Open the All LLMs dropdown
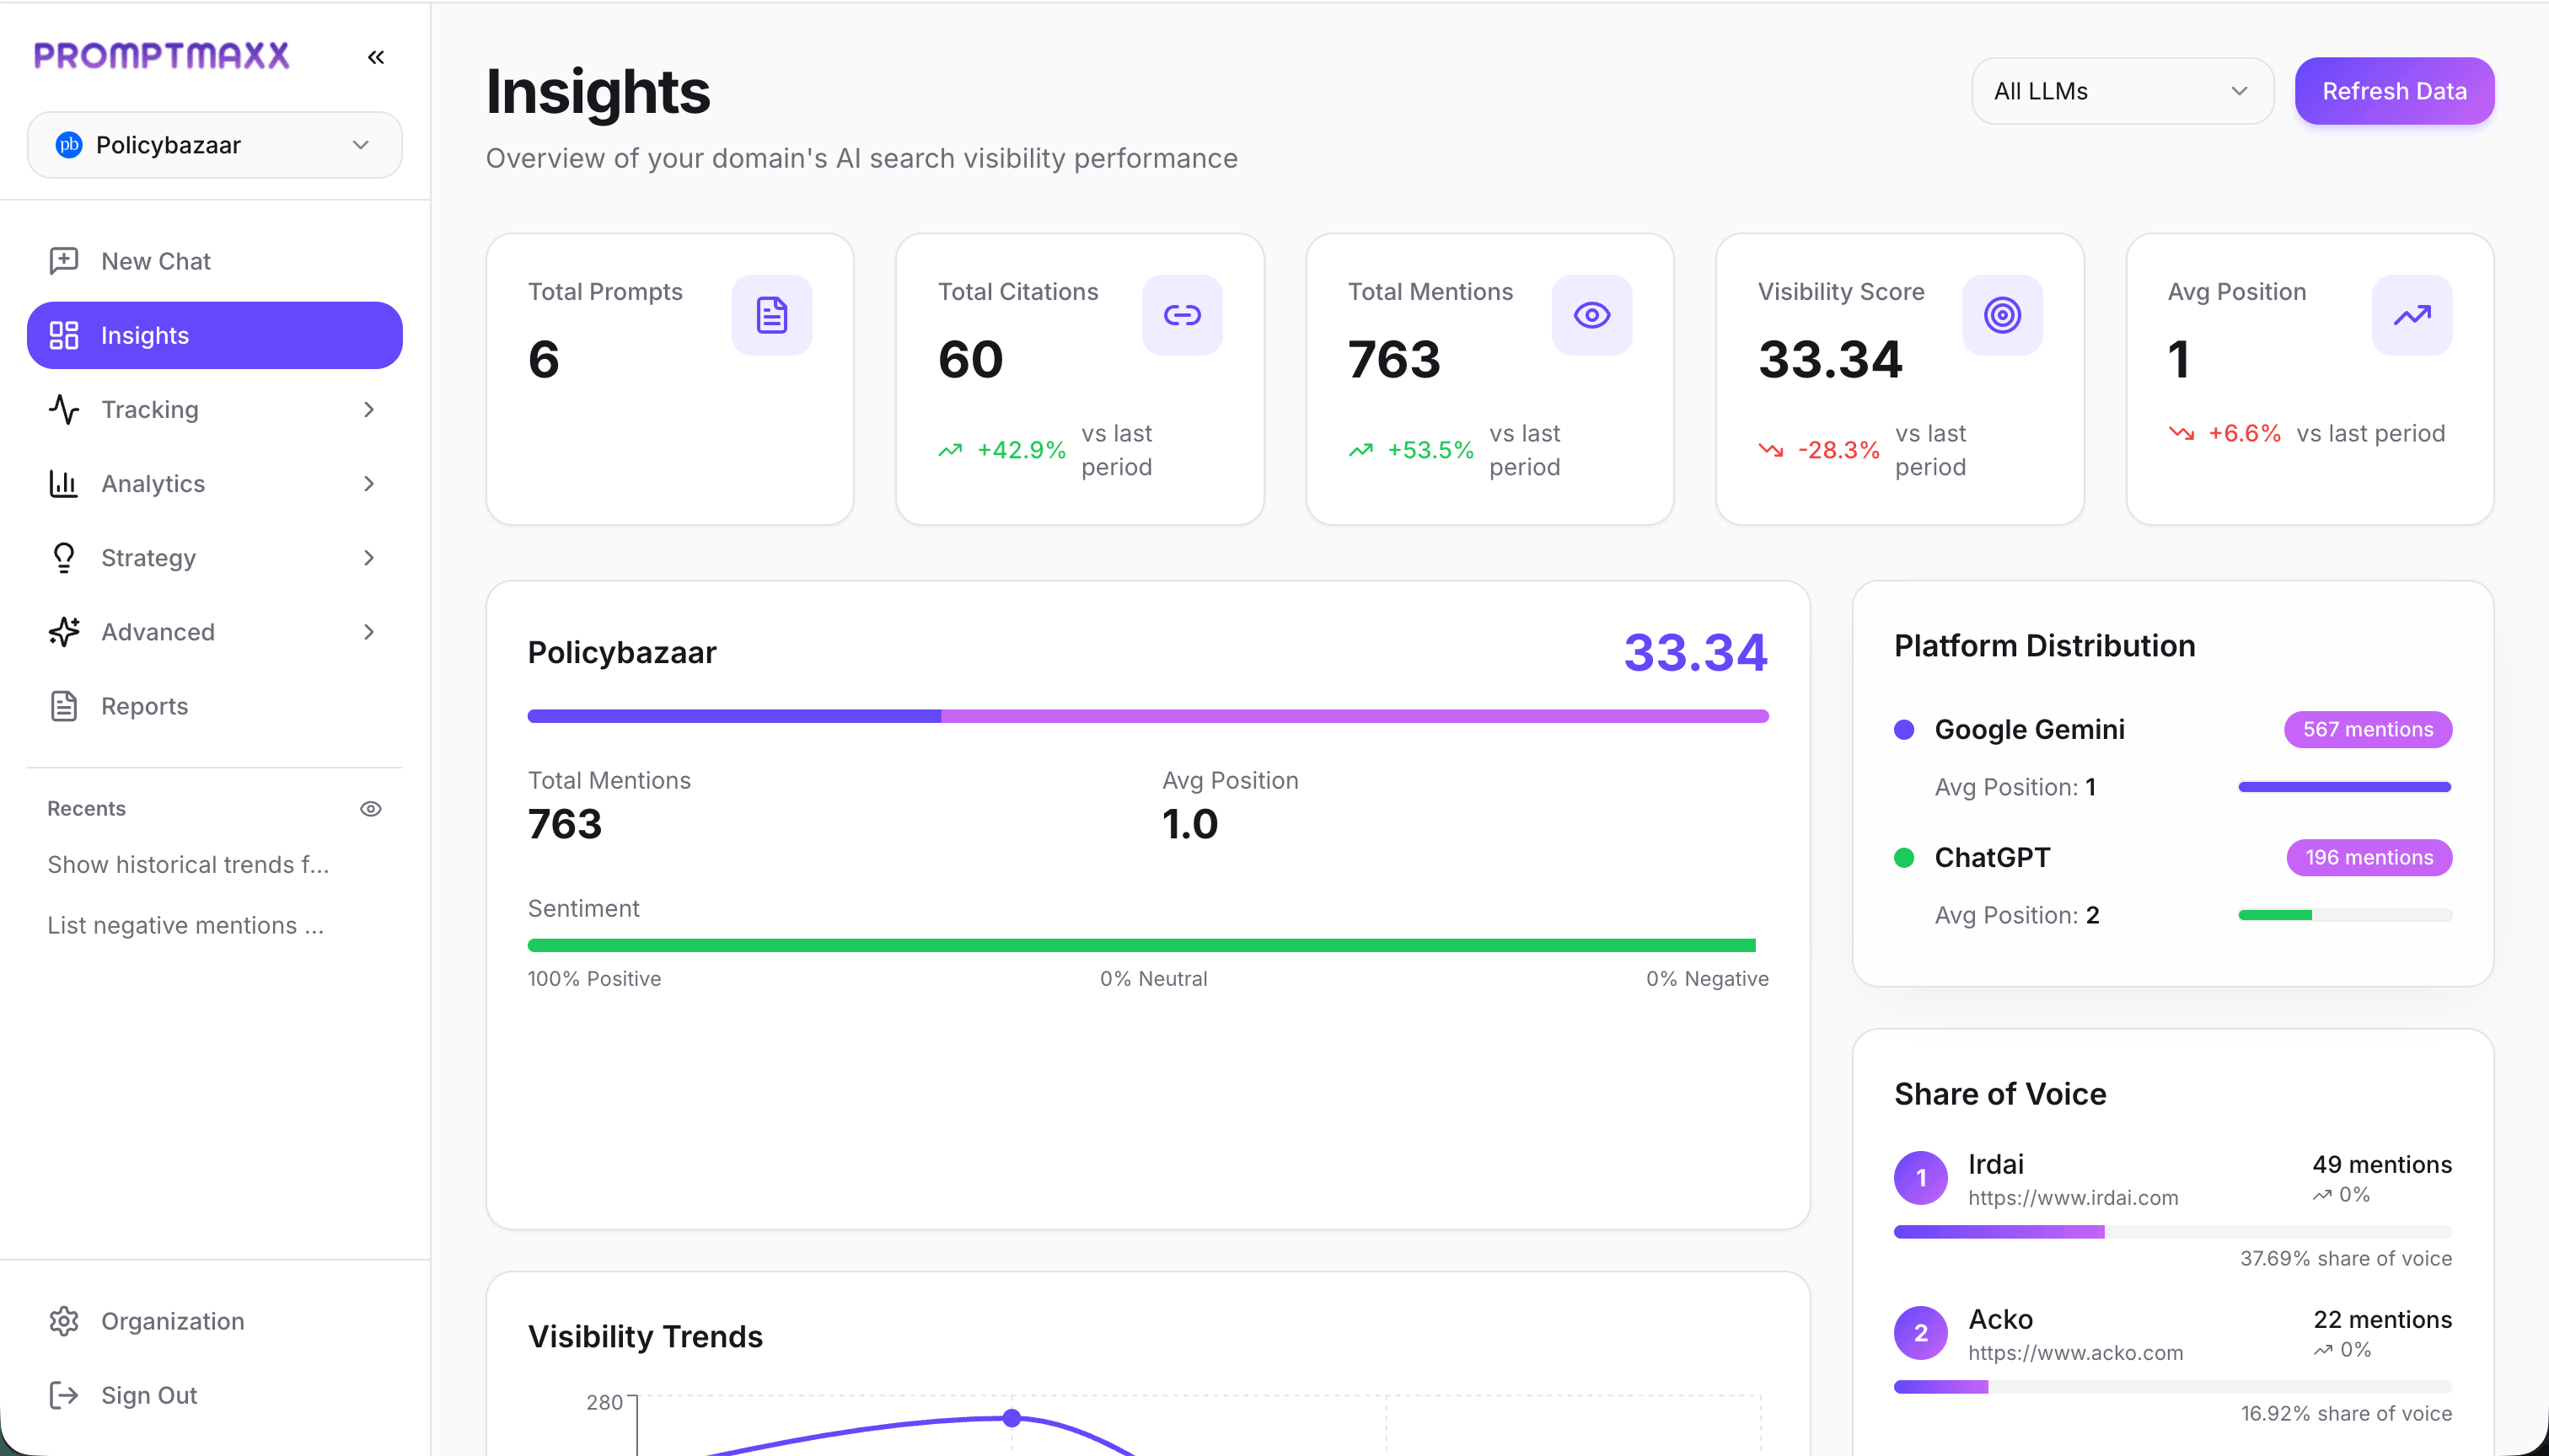 (2121, 91)
